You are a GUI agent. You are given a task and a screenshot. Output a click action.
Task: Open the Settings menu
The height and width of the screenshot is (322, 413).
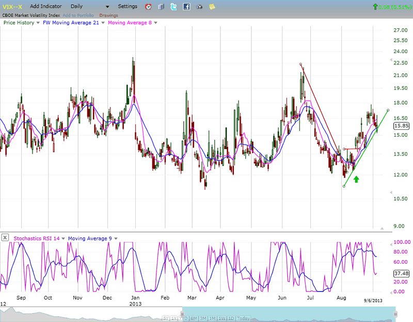pos(128,7)
